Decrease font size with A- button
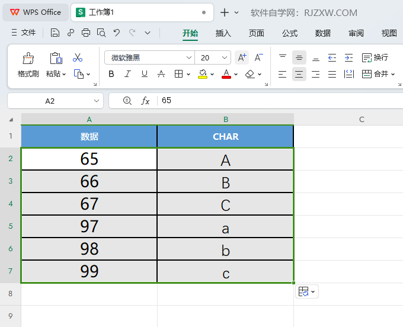Viewport: 403px width, 327px height. coord(258,57)
